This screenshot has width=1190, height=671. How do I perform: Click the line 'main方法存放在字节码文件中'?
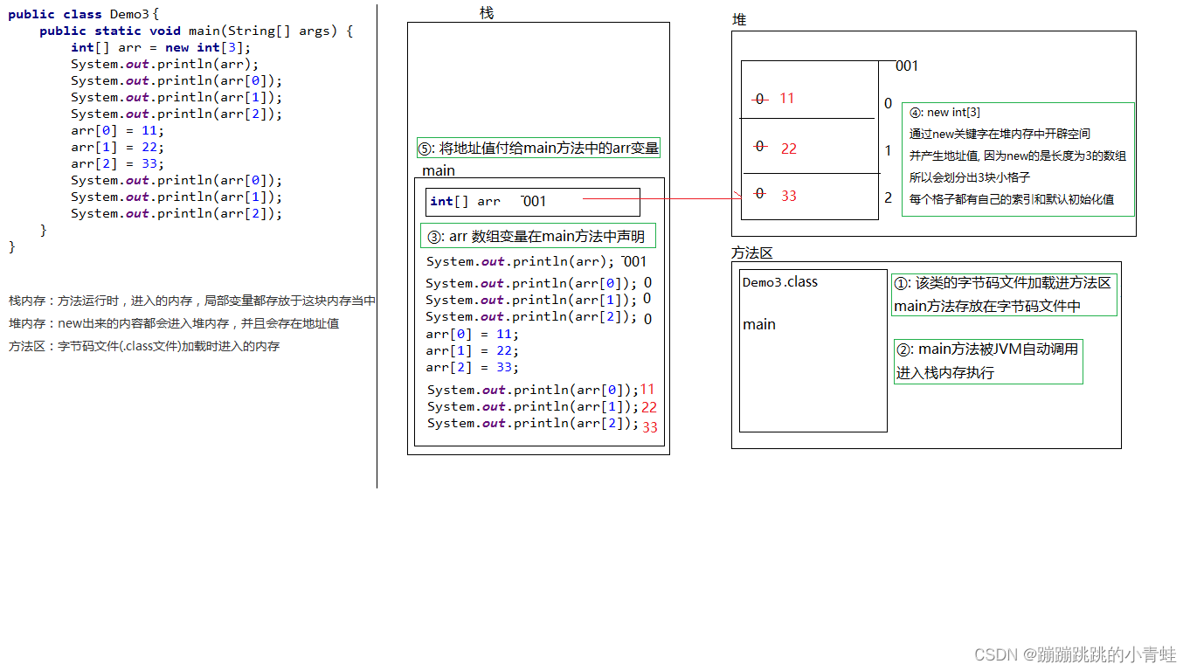point(987,306)
